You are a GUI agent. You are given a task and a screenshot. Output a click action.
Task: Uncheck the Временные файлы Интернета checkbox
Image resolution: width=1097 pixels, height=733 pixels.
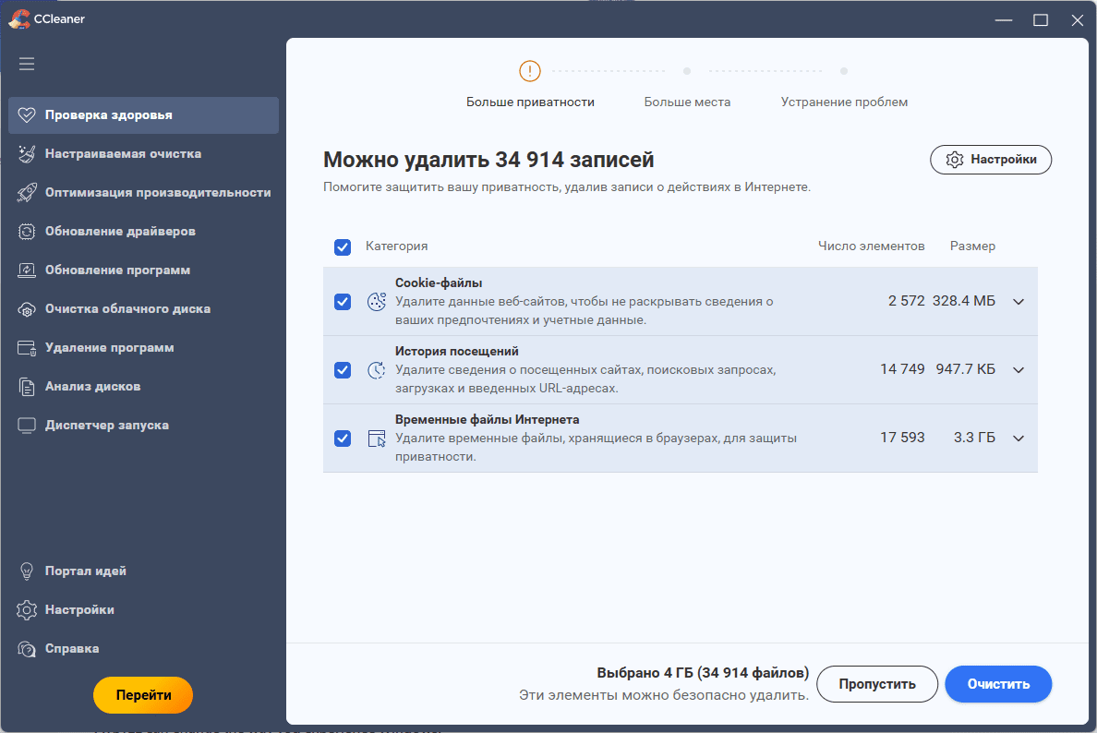coord(342,439)
